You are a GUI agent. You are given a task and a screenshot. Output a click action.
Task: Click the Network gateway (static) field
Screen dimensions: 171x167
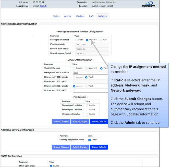(92, 54)
